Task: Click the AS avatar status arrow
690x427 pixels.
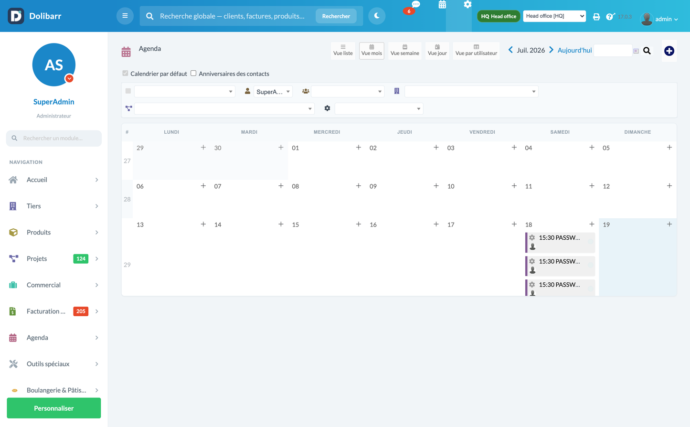Action: tap(69, 78)
